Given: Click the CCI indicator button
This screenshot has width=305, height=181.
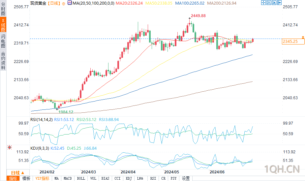Looking at the screenshot, I should [x=117, y=178].
